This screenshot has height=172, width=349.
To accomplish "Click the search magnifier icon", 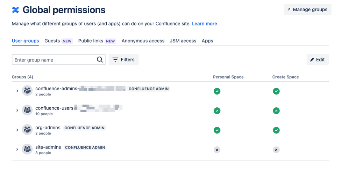I will click(100, 60).
